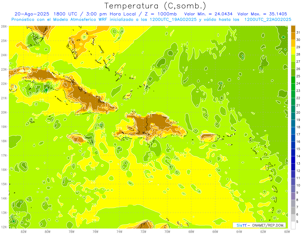Click the colorbar label "6"
The height and width of the screenshot is (235, 305).
coord(297,214)
